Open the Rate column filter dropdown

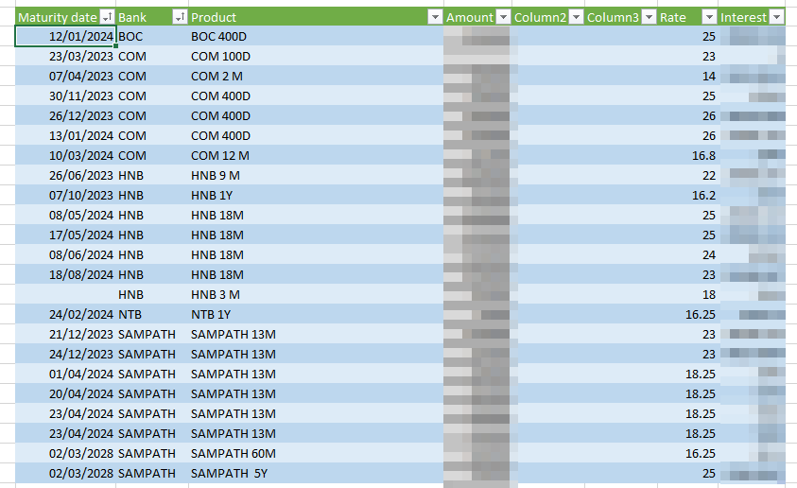[709, 17]
